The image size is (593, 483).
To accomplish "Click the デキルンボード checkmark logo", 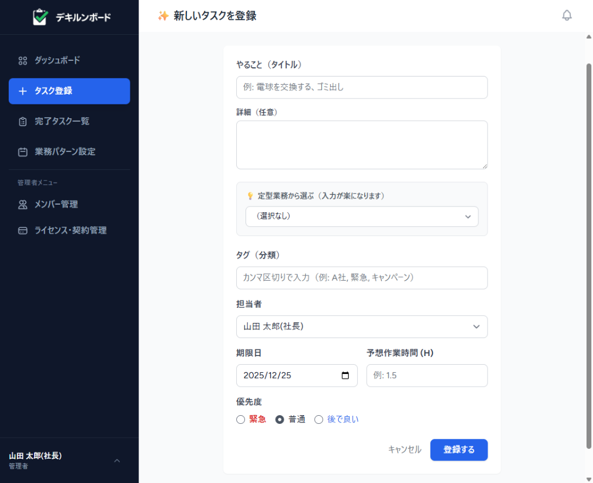I will tap(40, 17).
